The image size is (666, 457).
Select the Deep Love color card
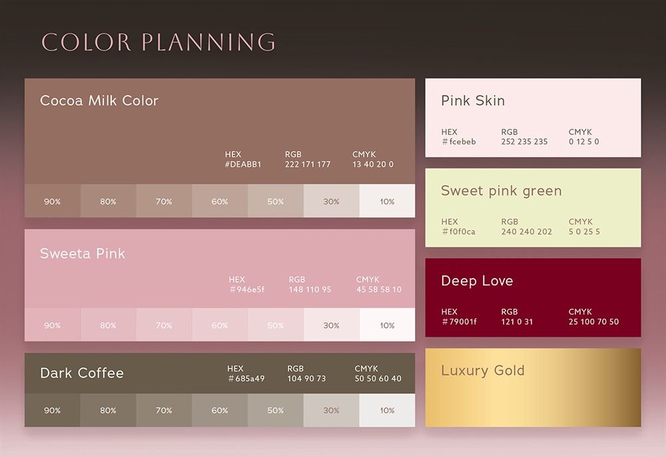point(533,297)
